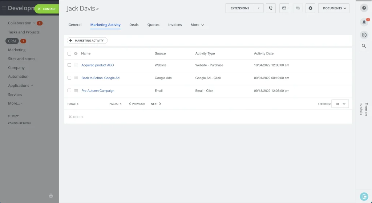The width and height of the screenshot is (372, 203).
Task: Sort by Name column header
Action: (x=86, y=53)
